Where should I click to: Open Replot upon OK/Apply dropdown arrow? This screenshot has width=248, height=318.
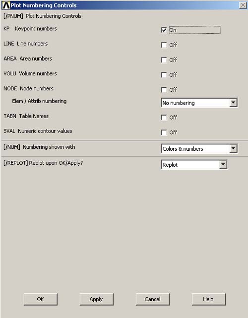223,165
